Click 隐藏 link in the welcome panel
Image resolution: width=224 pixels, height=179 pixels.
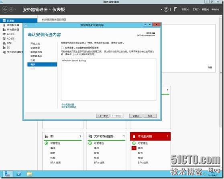210,67
